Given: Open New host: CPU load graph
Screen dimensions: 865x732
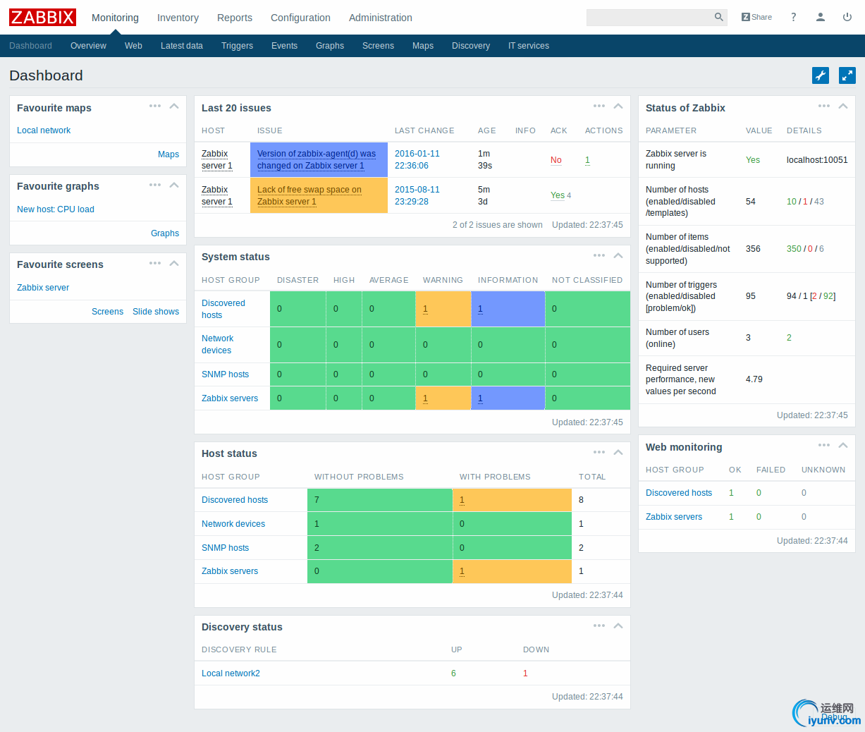Looking at the screenshot, I should 56,209.
